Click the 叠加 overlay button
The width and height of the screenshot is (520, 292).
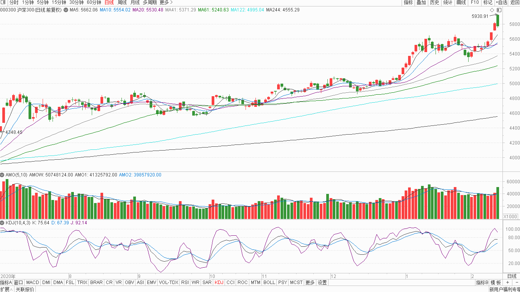(x=421, y=2)
